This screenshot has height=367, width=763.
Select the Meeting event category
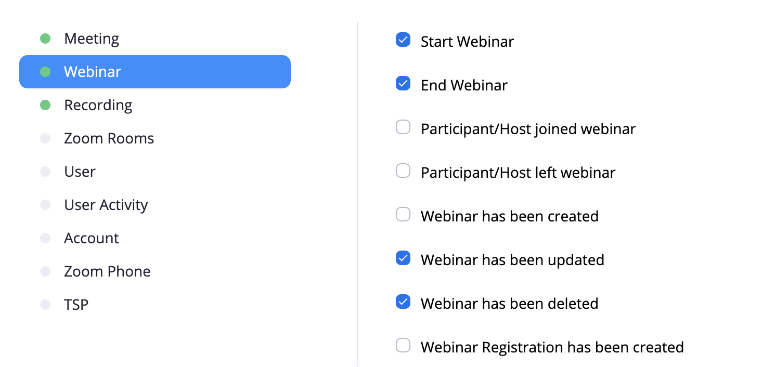pos(154,38)
